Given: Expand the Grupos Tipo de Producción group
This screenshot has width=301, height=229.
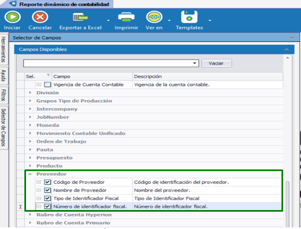Looking at the screenshot, I should tap(30, 101).
